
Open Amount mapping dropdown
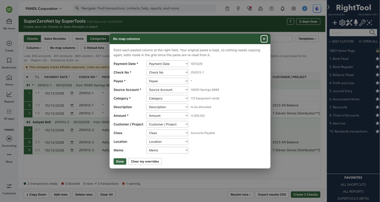167,116
